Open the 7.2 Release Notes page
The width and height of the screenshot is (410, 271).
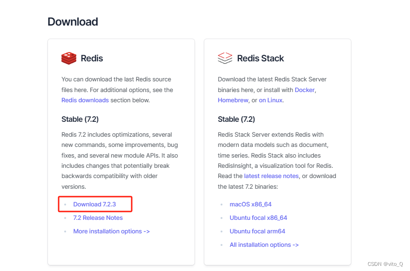98,218
